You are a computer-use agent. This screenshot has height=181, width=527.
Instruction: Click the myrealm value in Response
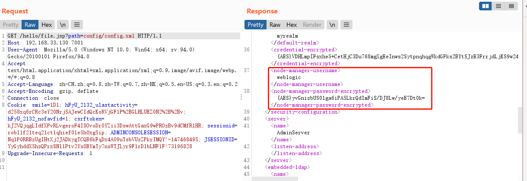[x=287, y=36]
